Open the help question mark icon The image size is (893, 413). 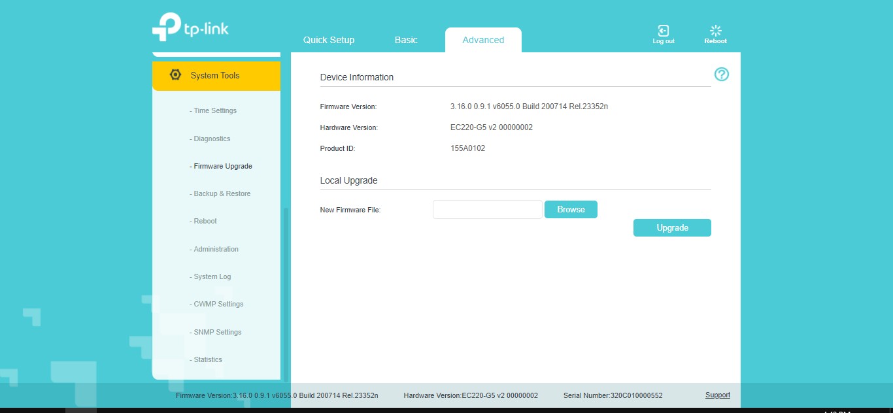(721, 74)
